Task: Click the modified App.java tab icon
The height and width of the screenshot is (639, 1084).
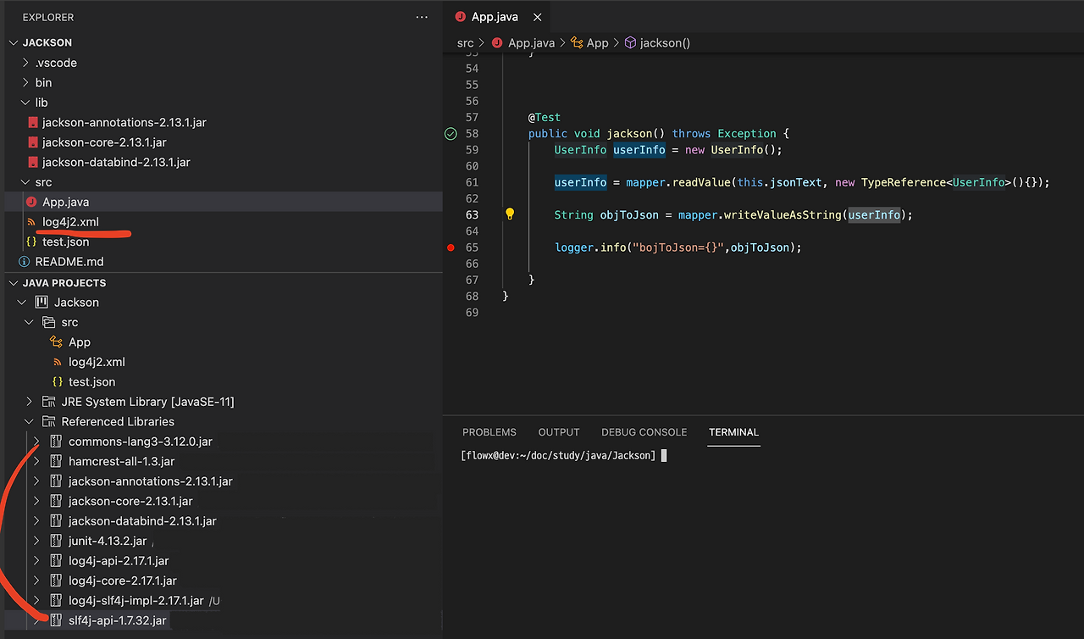Action: 459,15
